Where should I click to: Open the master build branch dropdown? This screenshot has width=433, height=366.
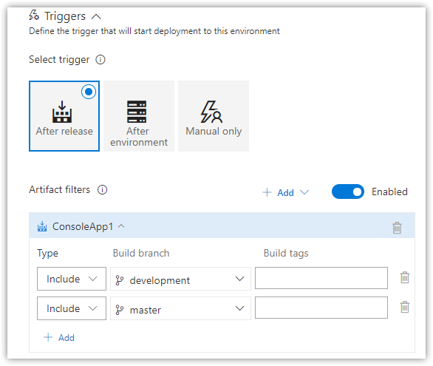(180, 308)
